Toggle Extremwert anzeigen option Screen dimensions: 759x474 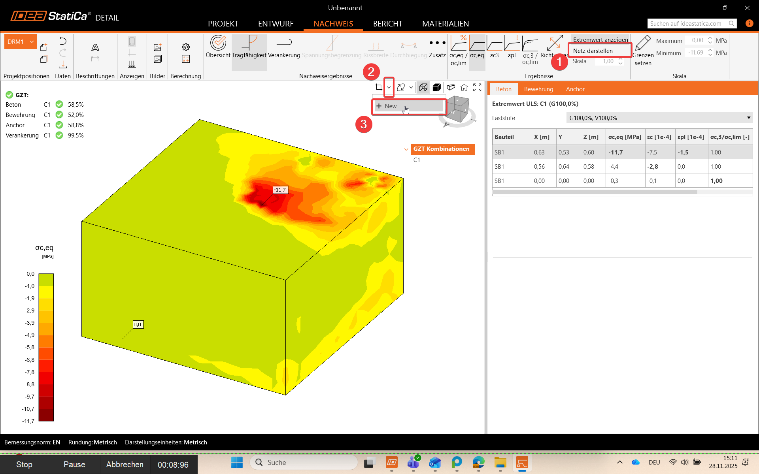pos(600,39)
